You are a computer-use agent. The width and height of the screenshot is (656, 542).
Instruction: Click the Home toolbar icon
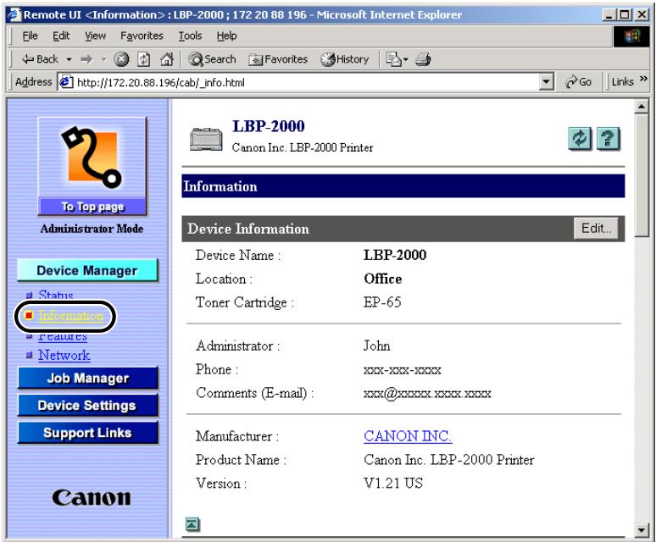coord(167,59)
